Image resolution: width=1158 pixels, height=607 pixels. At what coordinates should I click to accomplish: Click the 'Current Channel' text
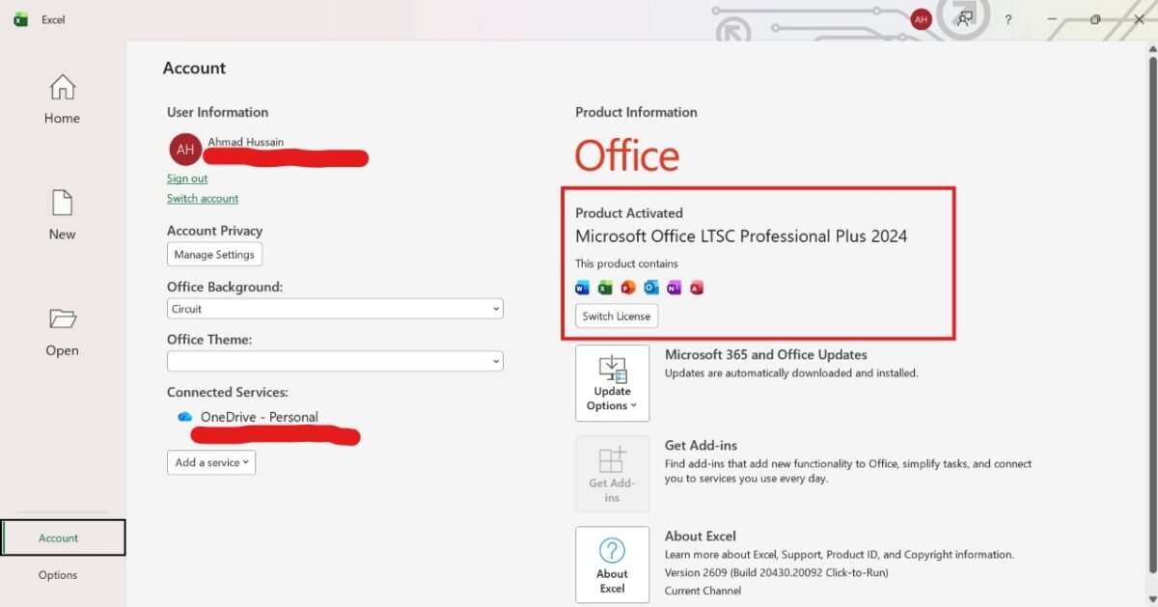pos(703,590)
